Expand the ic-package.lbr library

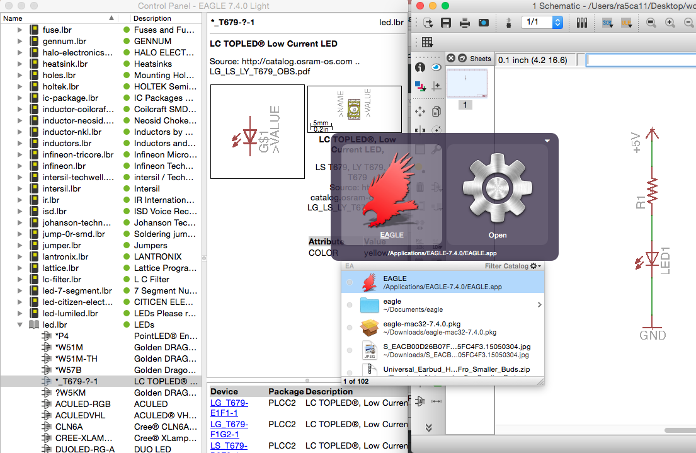point(20,98)
